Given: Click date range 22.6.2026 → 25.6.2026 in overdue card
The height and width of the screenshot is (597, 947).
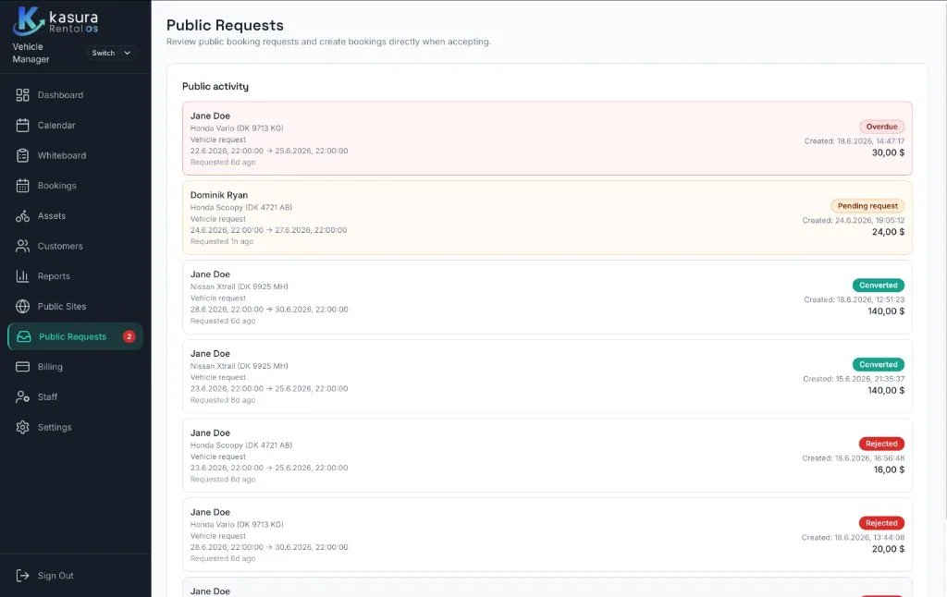Looking at the screenshot, I should point(269,151).
